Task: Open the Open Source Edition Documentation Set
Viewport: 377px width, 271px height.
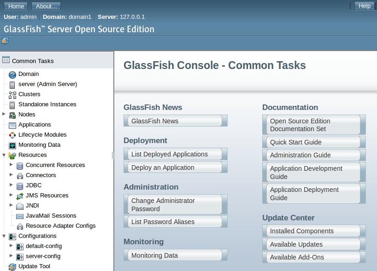Action: pos(314,125)
